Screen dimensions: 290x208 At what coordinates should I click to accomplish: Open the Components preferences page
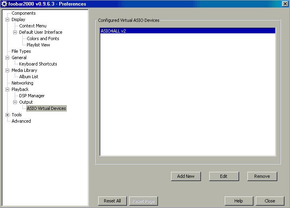23,13
